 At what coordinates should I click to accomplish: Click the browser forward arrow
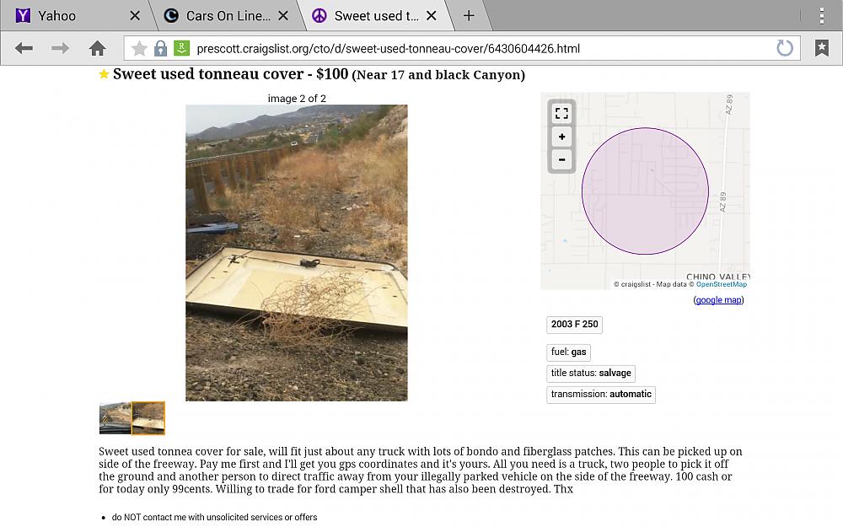tap(60, 48)
